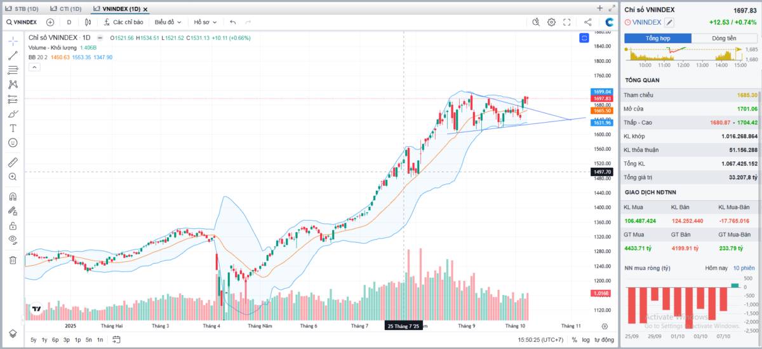Select the brush drawing tool
This screenshot has height=349, width=762.
tap(13, 114)
